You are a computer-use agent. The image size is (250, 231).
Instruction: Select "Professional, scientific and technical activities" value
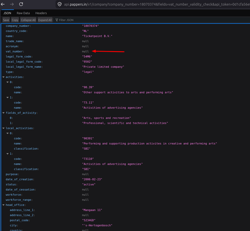[x=125, y=123]
